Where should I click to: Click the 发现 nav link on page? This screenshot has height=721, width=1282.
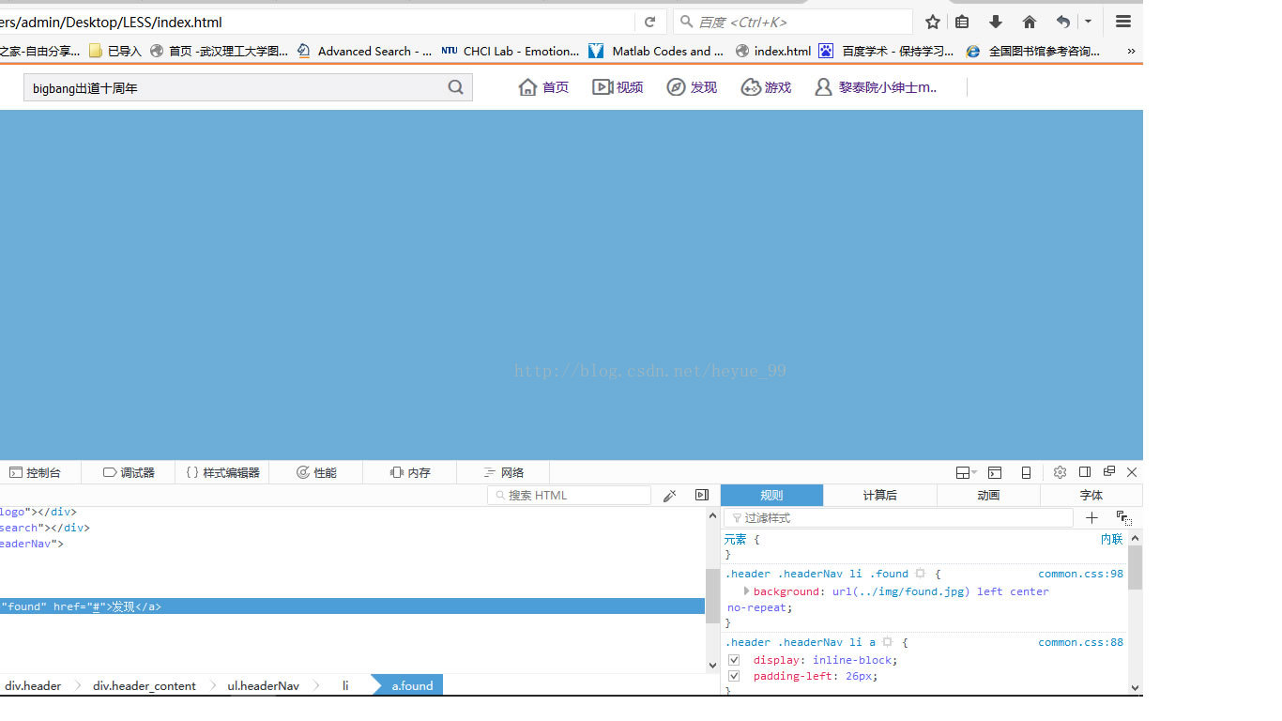coord(692,87)
